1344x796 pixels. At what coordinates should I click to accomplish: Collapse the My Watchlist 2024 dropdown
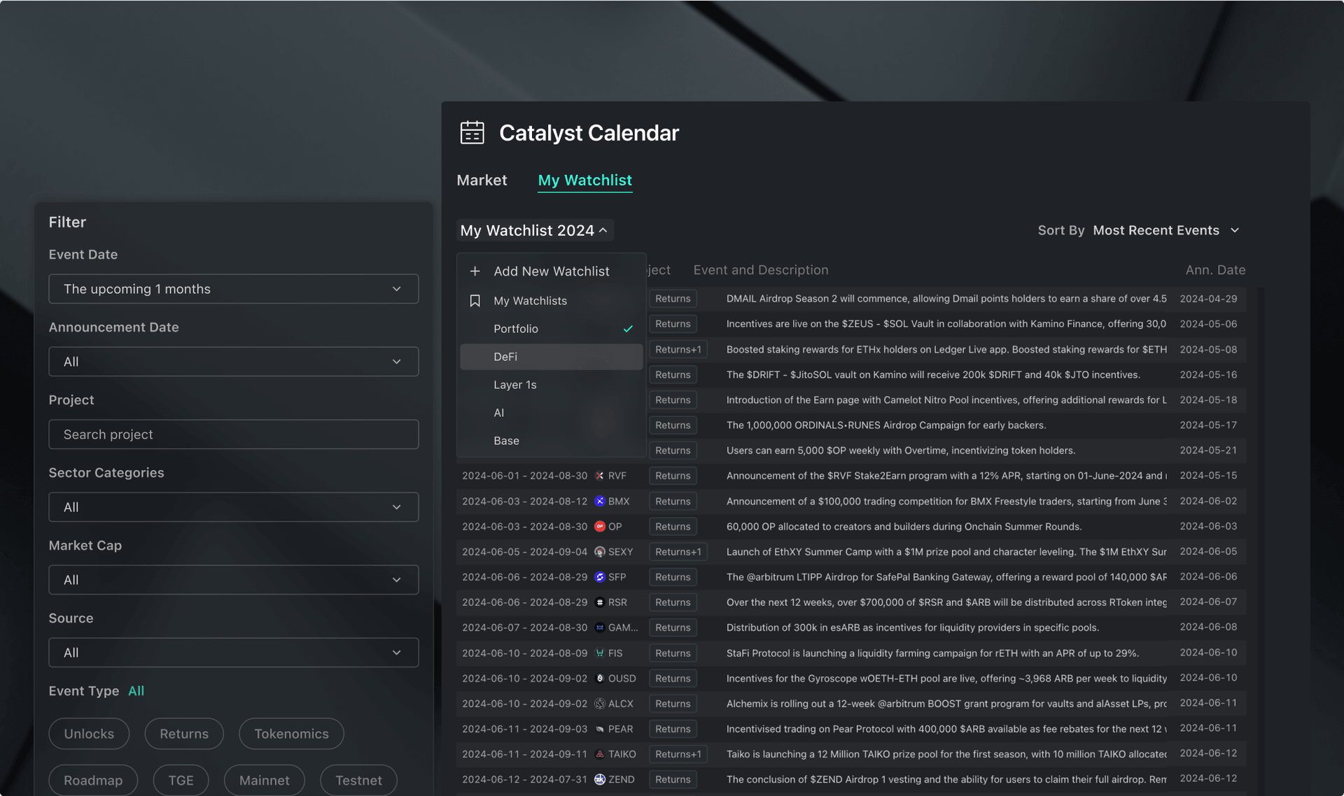pos(535,230)
